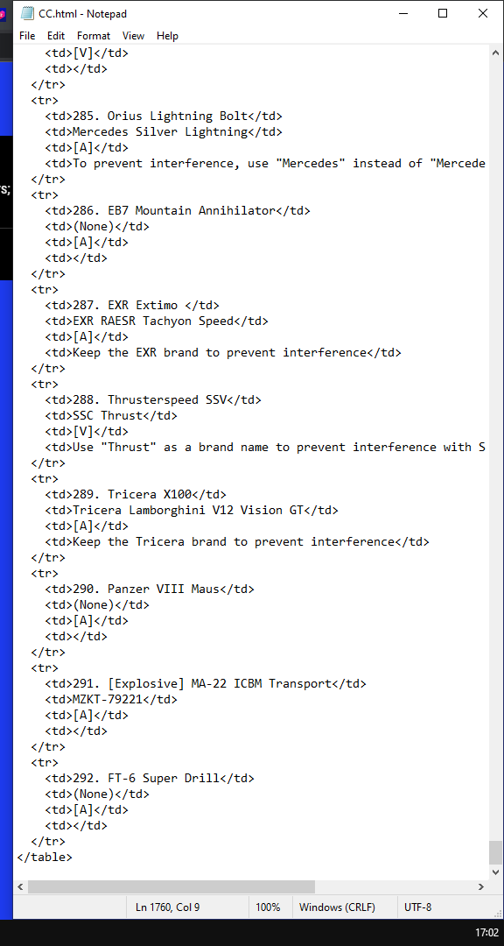Place cursor on the closing table tag line
Viewport: 504px width, 946px height.
point(45,857)
